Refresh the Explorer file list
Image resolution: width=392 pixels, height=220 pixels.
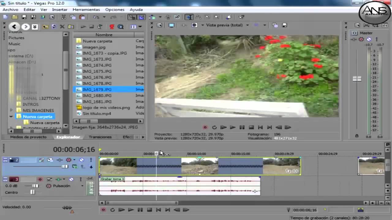(x=54, y=27)
